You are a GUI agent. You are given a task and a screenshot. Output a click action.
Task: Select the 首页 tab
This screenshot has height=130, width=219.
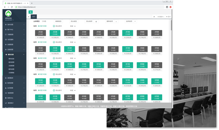(x=34, y=17)
